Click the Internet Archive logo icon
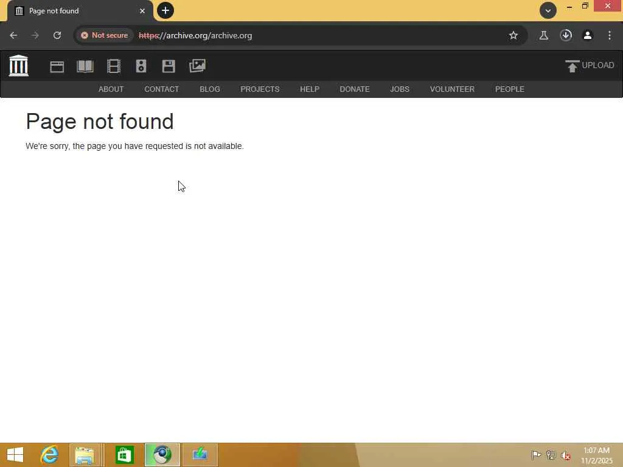This screenshot has width=623, height=467. coord(19,66)
